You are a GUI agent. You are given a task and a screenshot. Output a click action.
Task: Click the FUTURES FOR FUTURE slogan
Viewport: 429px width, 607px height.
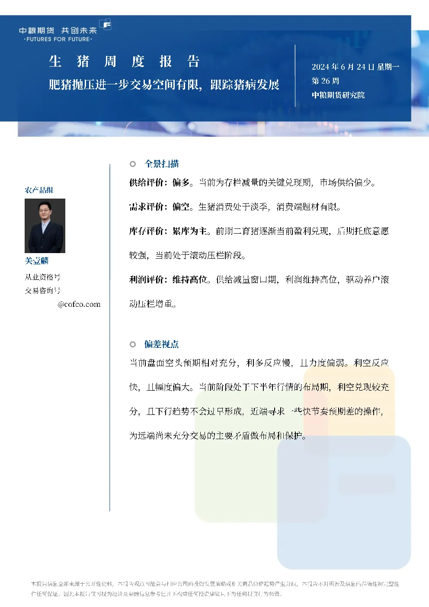click(58, 39)
